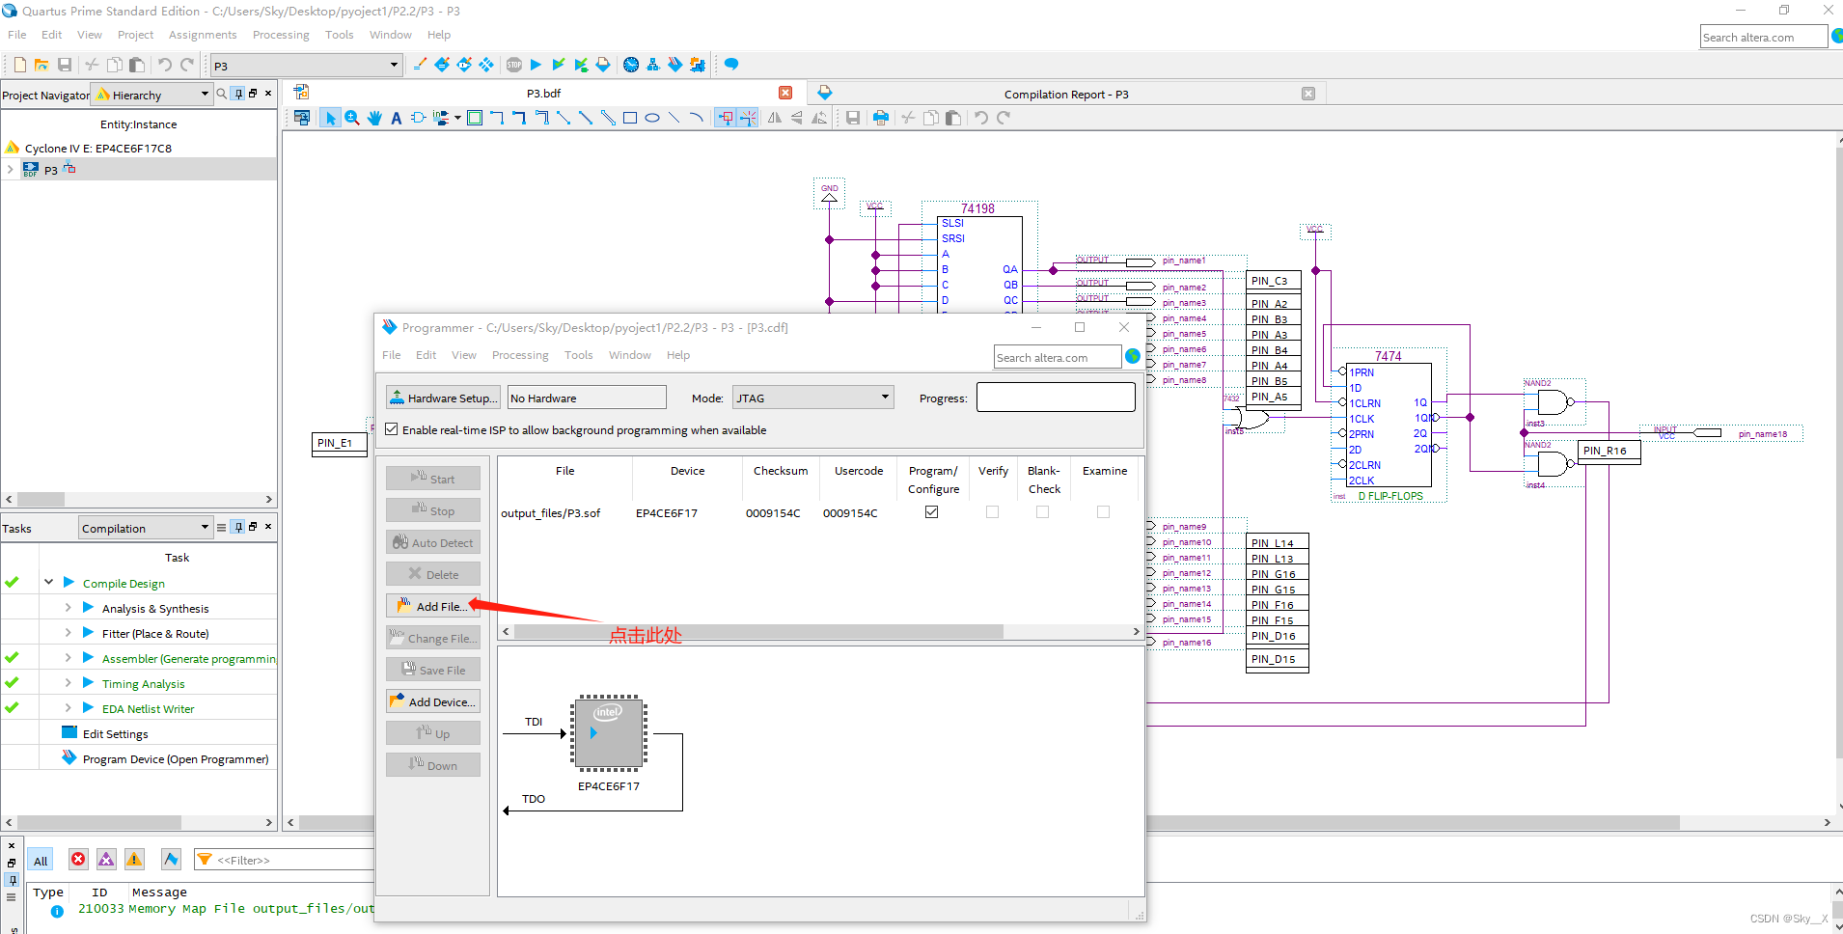Open the Symbol tool showing an AND gate
Viewport: 1843px width, 934px height.
(x=418, y=117)
